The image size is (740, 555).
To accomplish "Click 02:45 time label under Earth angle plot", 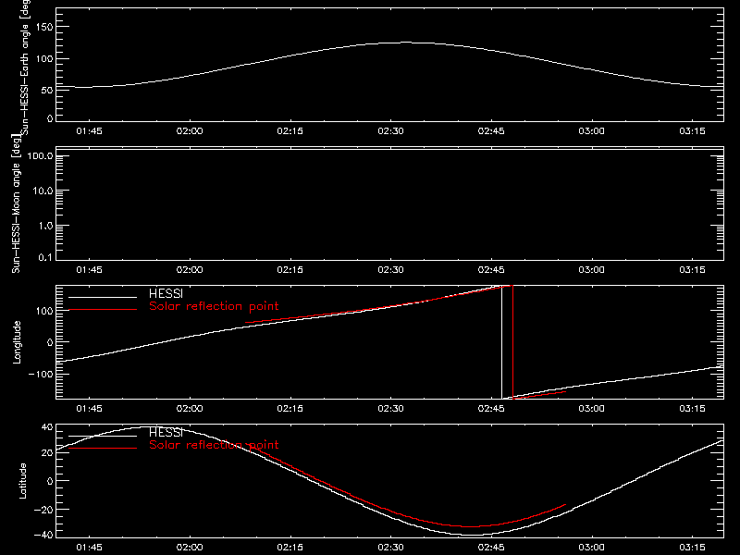I will [491, 131].
